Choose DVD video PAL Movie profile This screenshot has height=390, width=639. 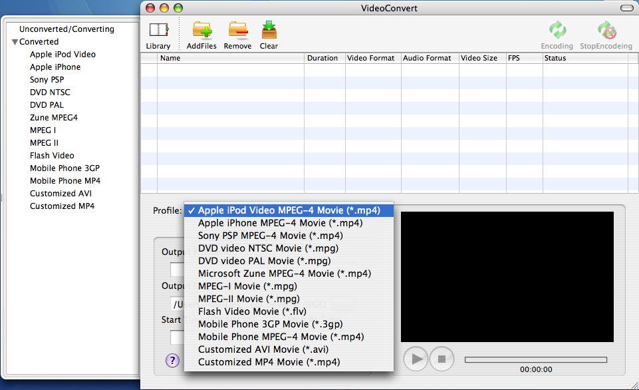[289, 261]
